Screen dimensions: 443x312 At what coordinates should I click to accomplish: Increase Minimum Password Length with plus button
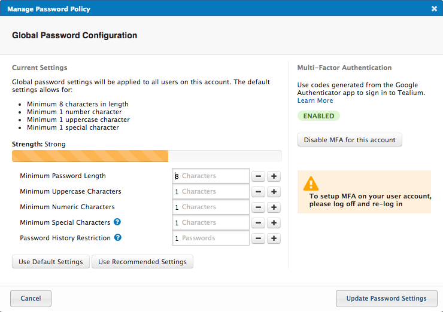(274, 176)
